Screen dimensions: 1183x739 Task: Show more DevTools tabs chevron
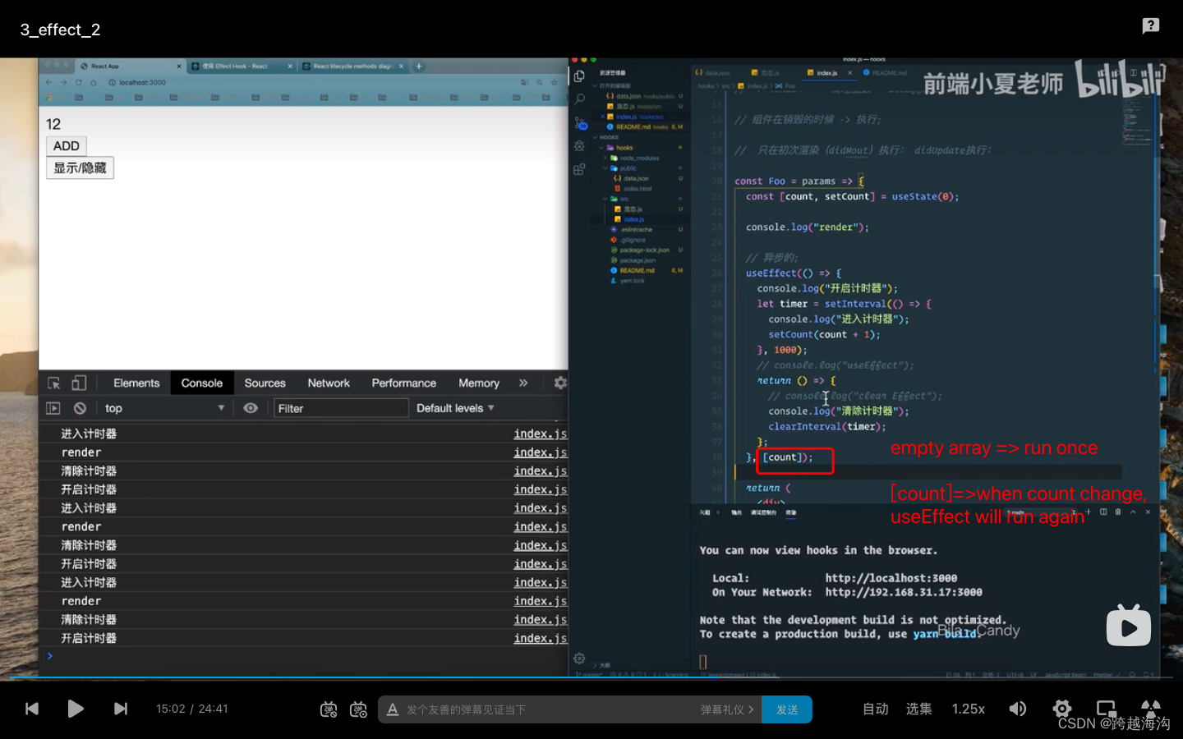point(523,383)
